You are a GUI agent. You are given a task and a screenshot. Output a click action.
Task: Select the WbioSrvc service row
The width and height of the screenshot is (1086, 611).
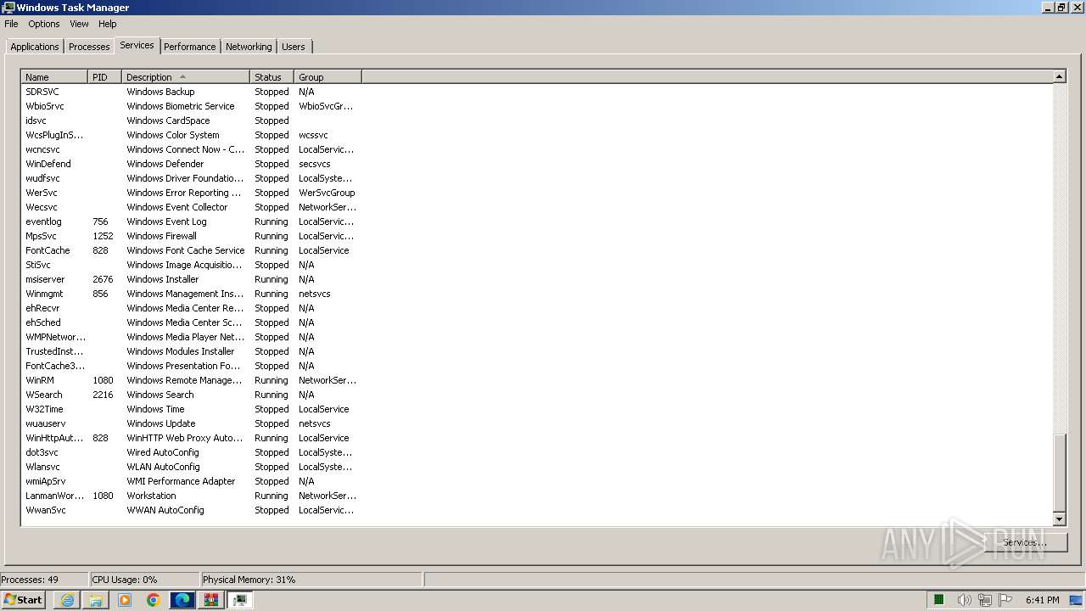192,106
